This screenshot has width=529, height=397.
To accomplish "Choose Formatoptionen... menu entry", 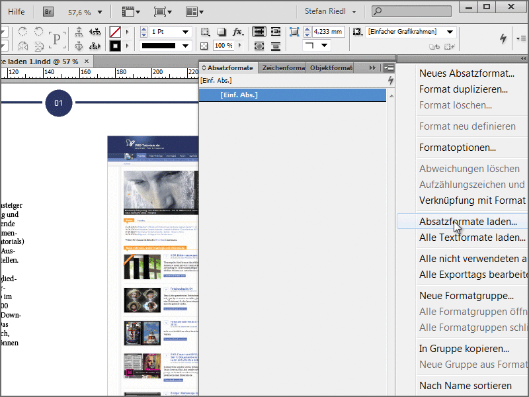I will tap(457, 148).
